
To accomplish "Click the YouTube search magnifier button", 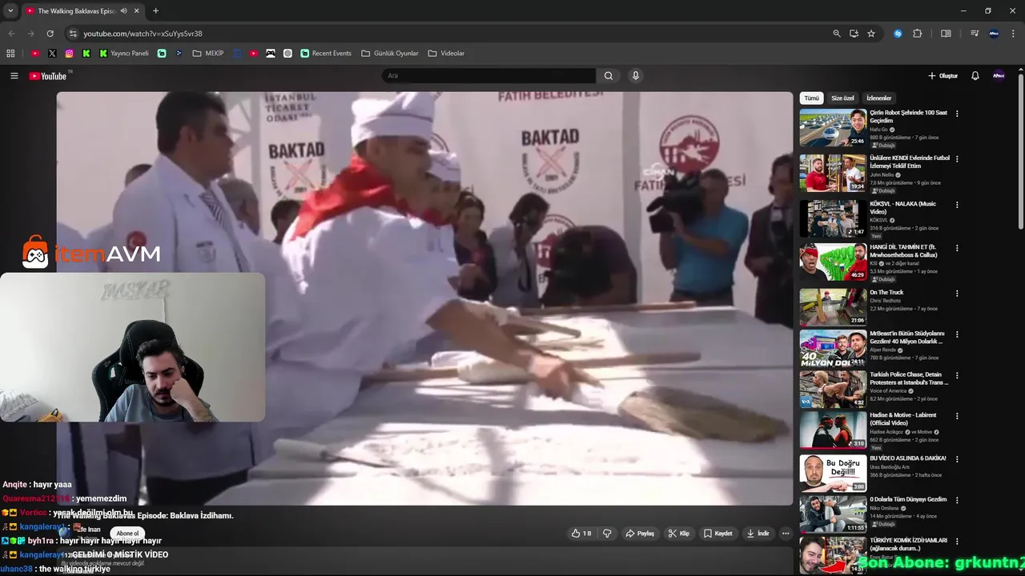I will pyautogui.click(x=609, y=76).
